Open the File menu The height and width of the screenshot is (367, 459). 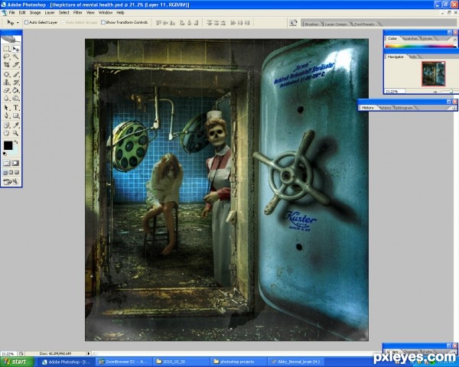click(x=11, y=12)
